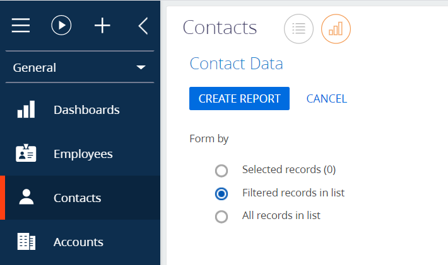448x265 pixels.
Task: Click the Dashboards bar chart icon
Action: coord(26,109)
